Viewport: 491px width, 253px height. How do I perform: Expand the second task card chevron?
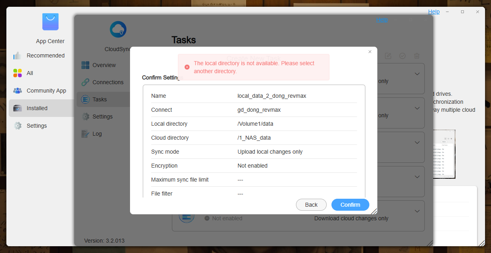[x=417, y=108]
